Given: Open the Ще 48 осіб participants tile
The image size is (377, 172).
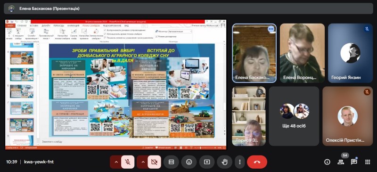Looking at the screenshot, I should coord(294,116).
